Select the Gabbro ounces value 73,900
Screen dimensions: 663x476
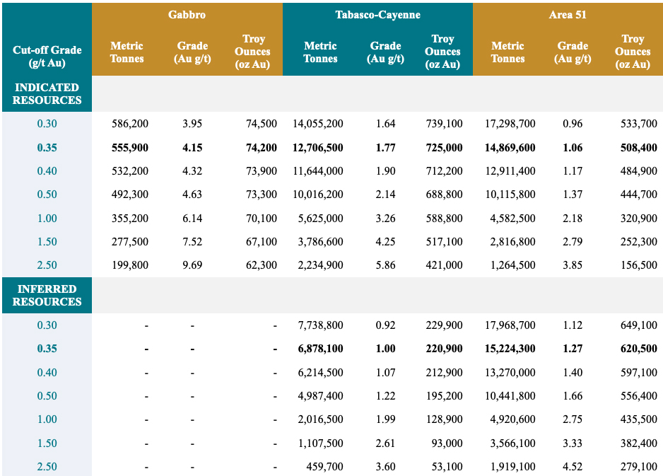(262, 171)
